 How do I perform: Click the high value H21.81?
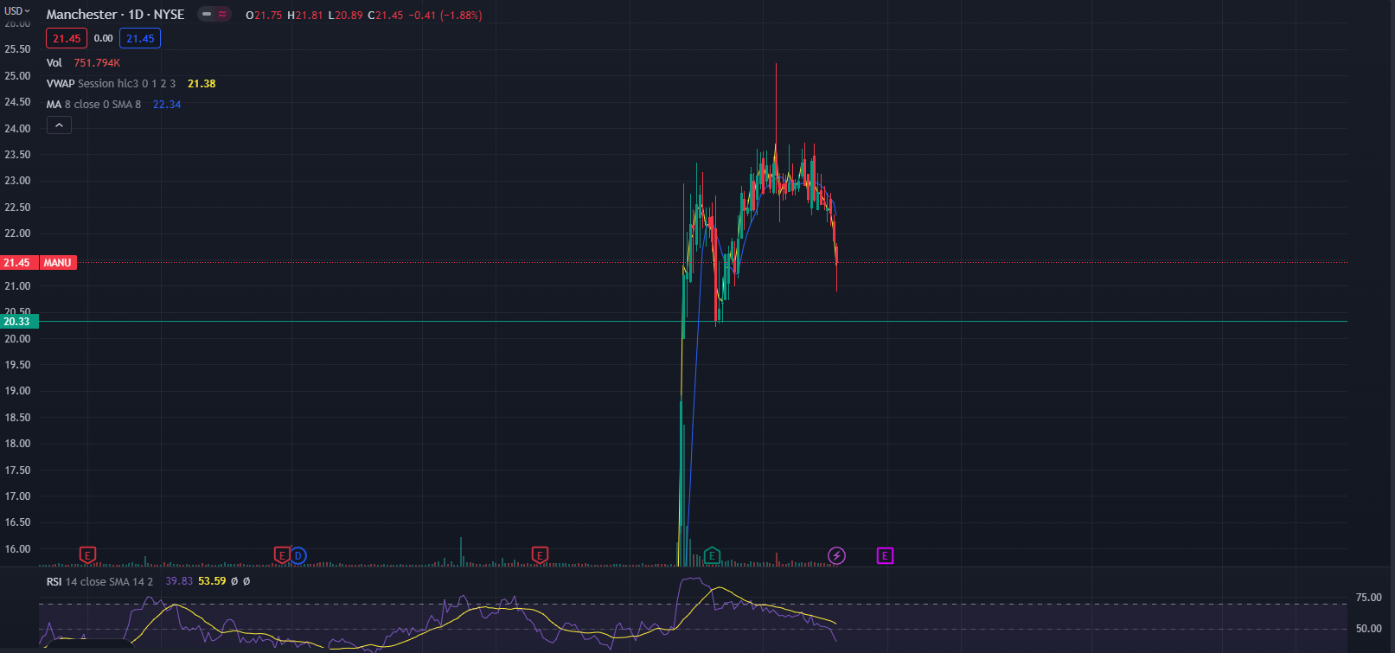[305, 16]
